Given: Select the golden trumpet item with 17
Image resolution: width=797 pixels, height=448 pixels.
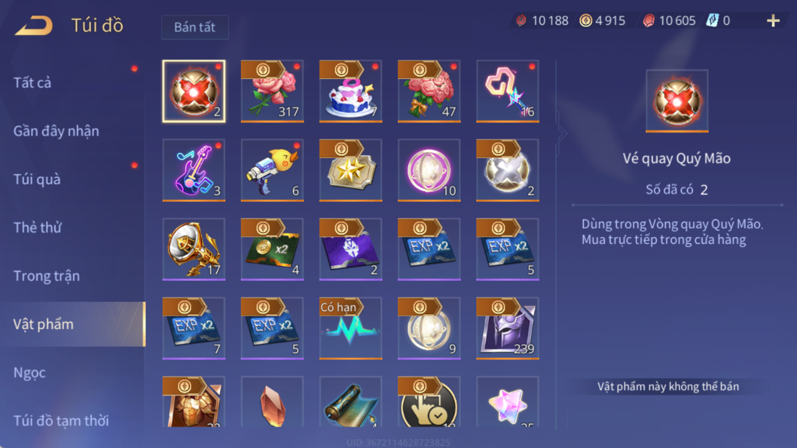Looking at the screenshot, I should (193, 249).
